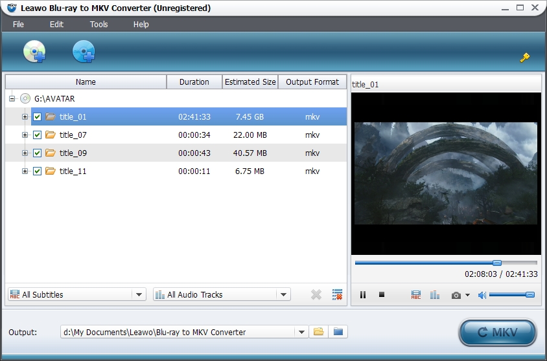547x361 pixels.
Task: Click the load Blu-ray disc icon
Action: click(x=34, y=52)
